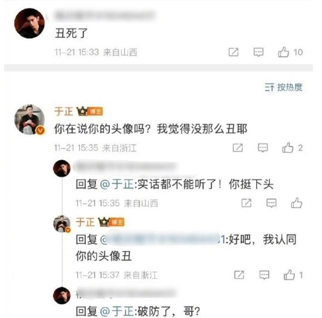
Task: Tap the share icon on 于正's 15:37 reply
Action: (x=239, y=275)
